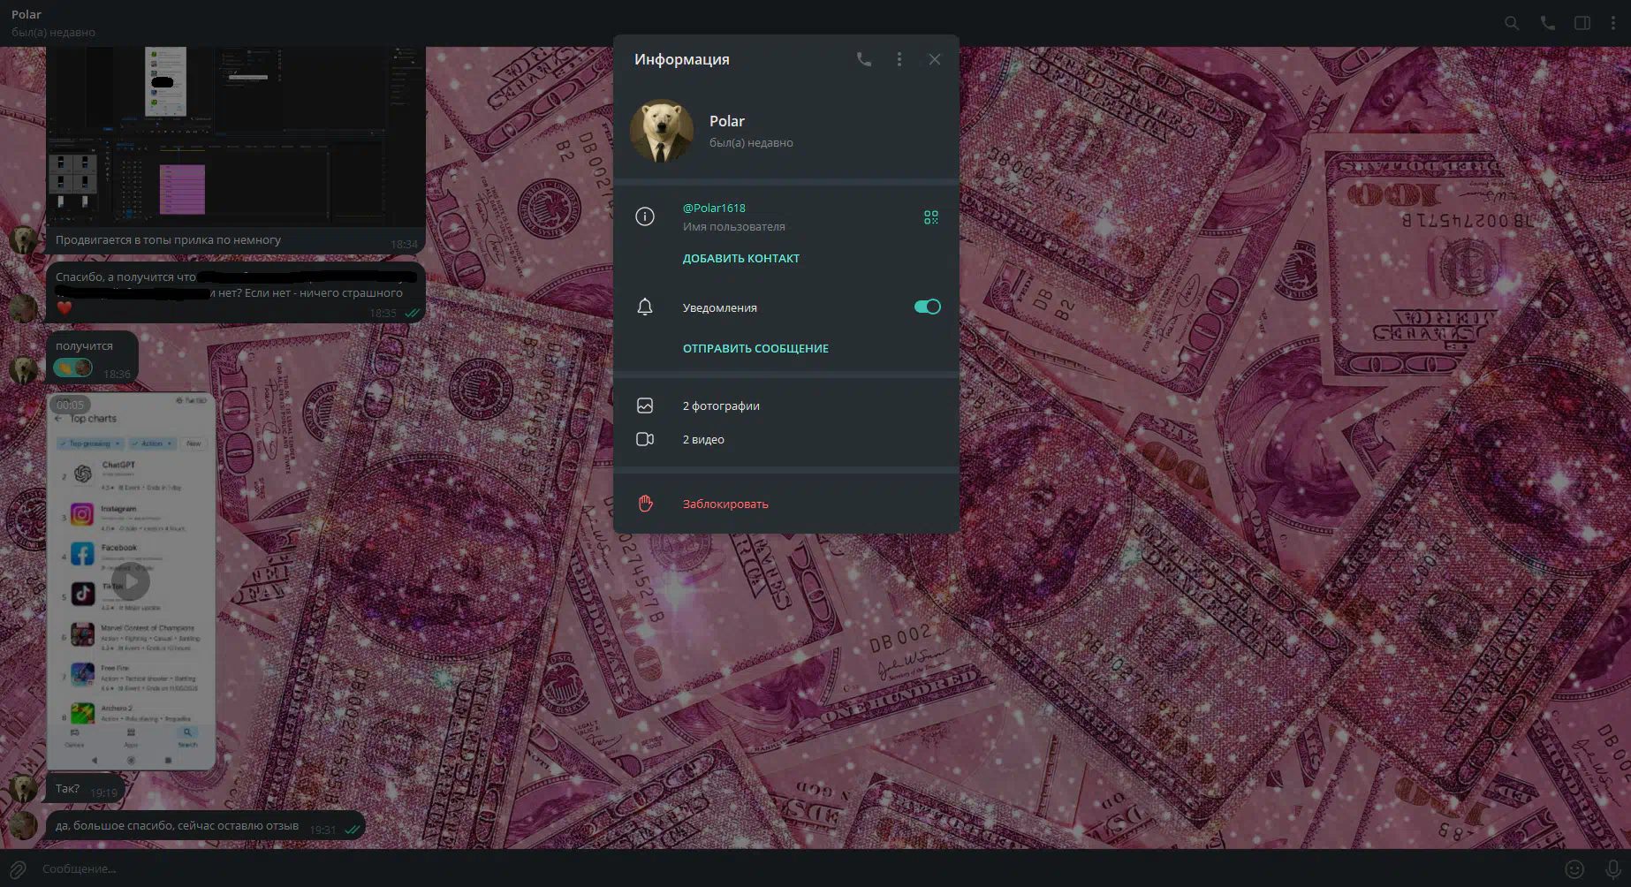Screen dimensions: 1631x887
Task: Click the ДОБАВИТЬ КОНТАКТ button
Action: [x=740, y=259]
